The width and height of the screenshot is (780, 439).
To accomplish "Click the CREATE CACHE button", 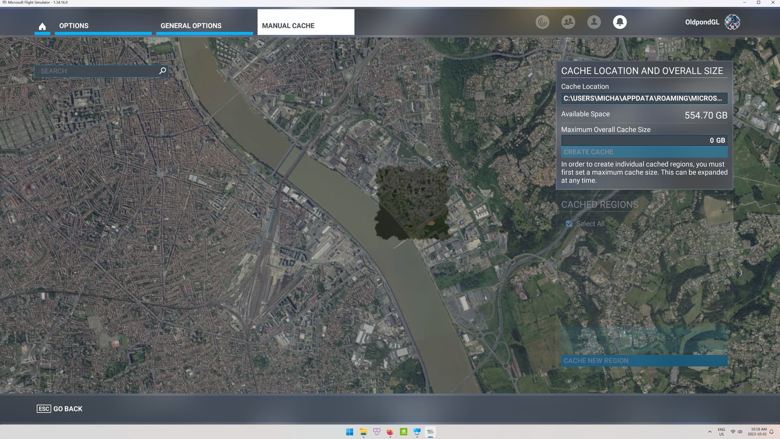I will [644, 152].
